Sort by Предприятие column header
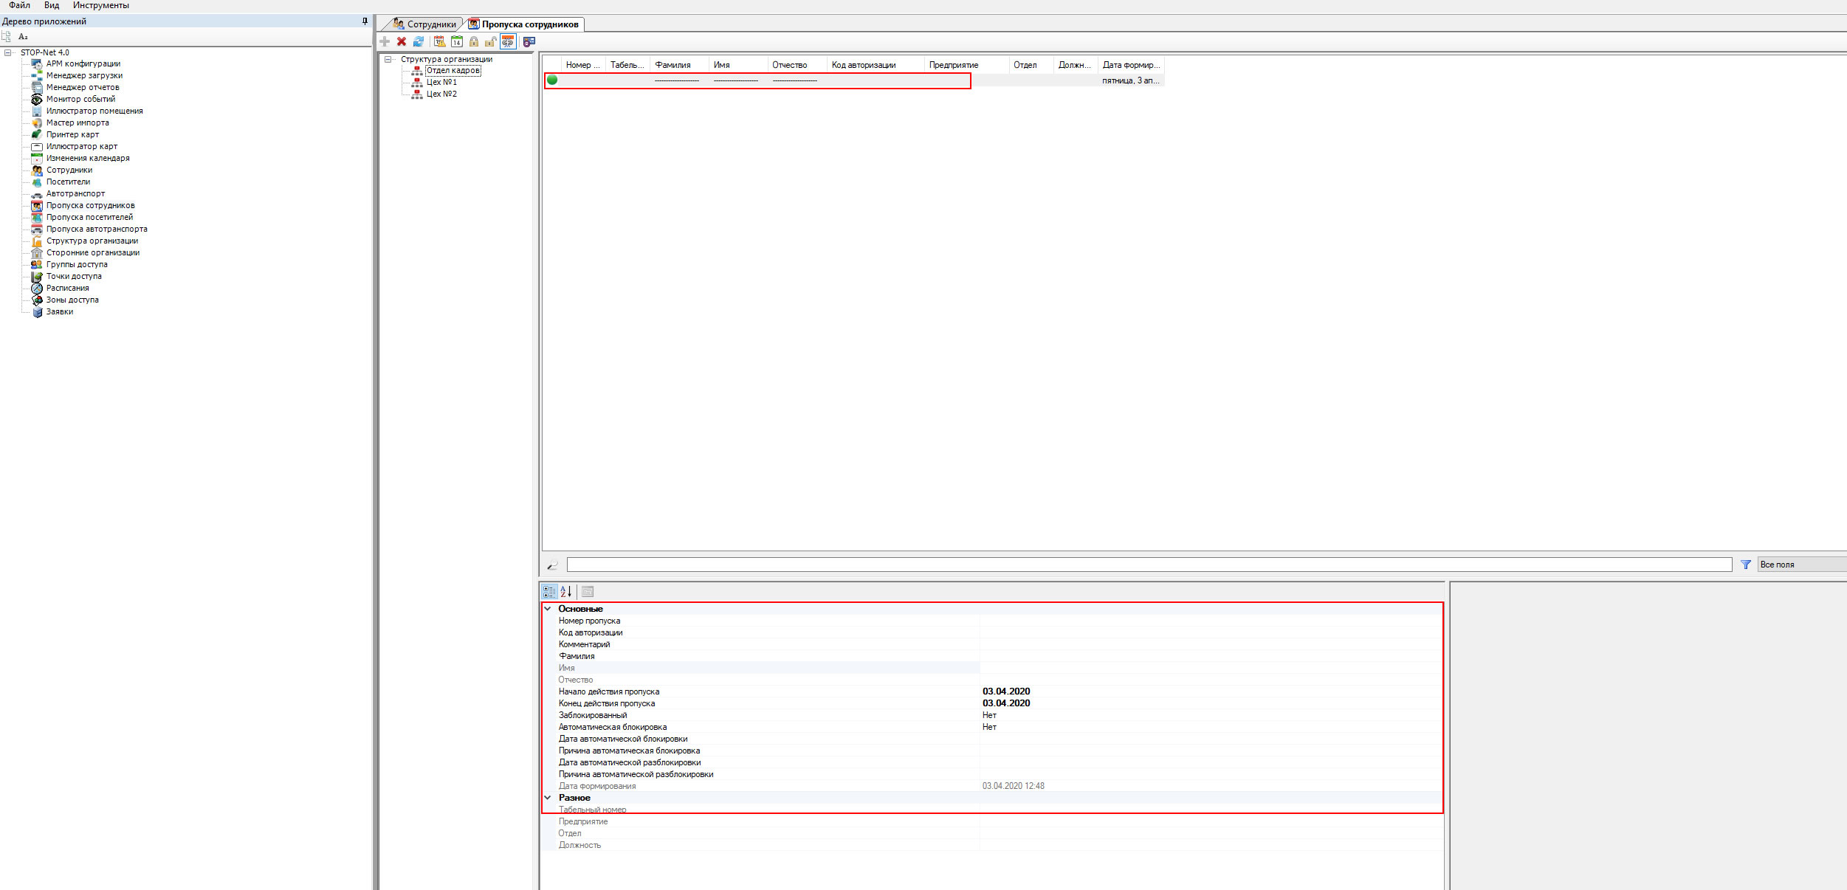The width and height of the screenshot is (1847, 890). click(x=966, y=65)
